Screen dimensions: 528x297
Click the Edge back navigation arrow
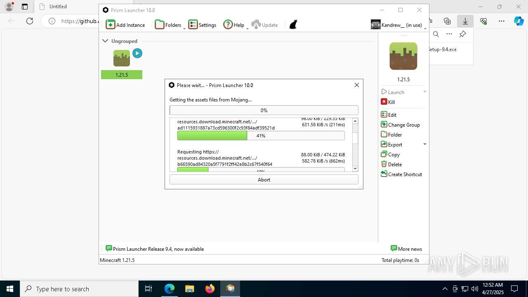pos(12,21)
